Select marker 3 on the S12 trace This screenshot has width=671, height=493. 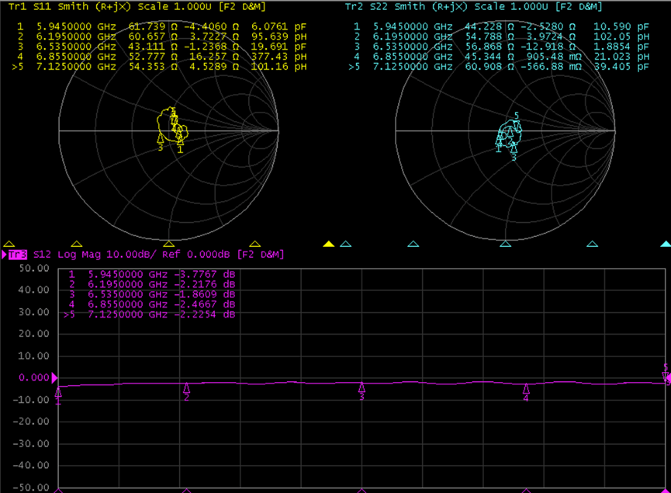(x=361, y=388)
